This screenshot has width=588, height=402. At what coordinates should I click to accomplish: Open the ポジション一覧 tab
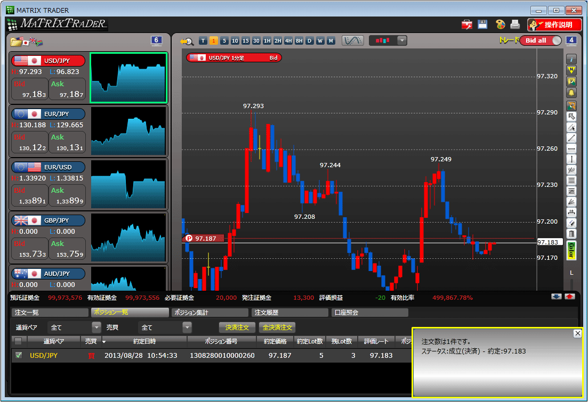[x=130, y=313]
